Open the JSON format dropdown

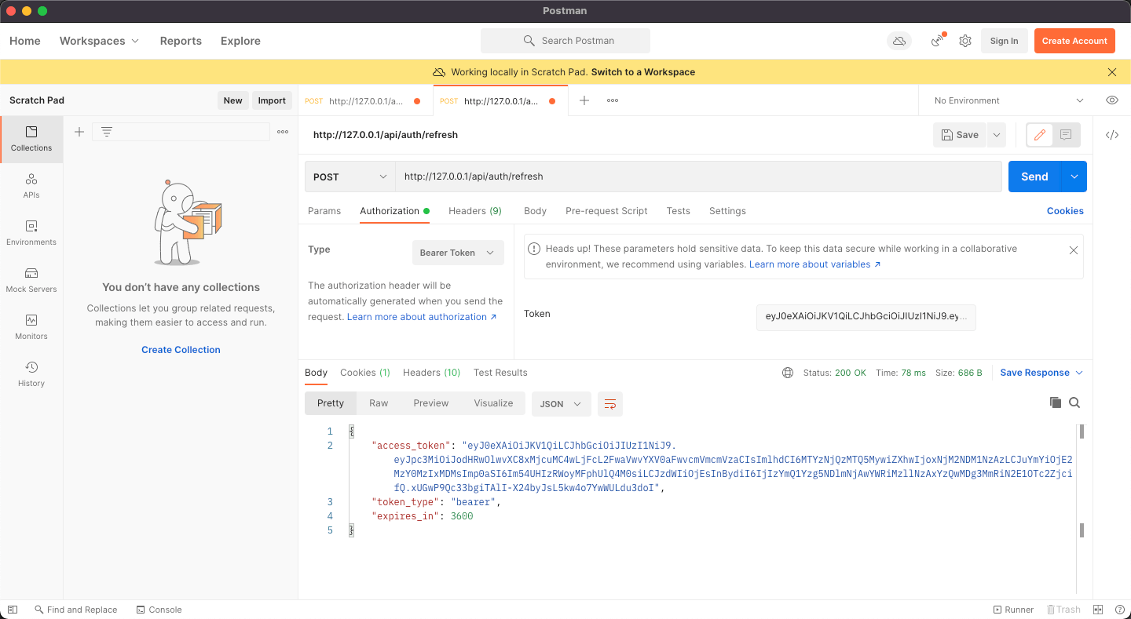(562, 404)
